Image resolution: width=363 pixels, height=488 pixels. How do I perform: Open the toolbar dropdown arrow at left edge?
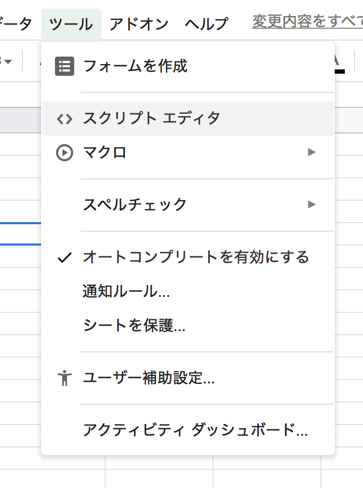(8, 61)
